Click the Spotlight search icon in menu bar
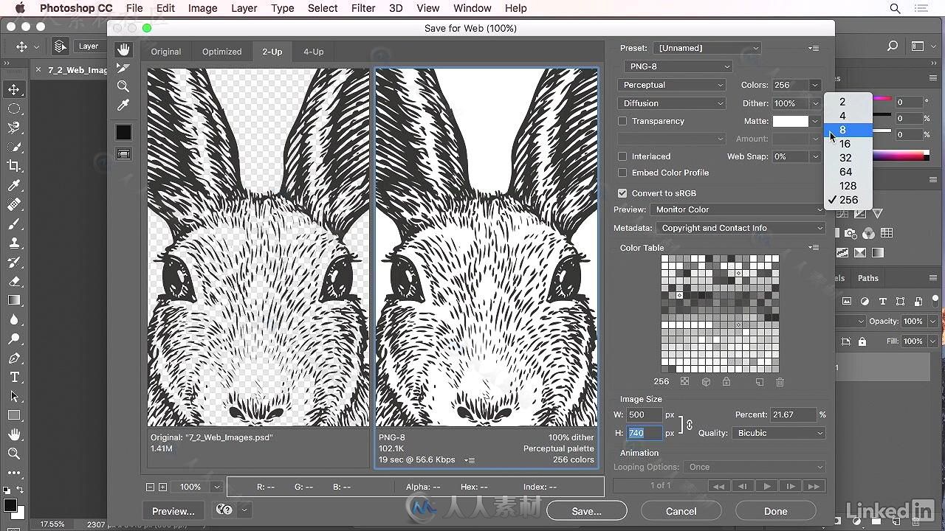 pyautogui.click(x=895, y=8)
